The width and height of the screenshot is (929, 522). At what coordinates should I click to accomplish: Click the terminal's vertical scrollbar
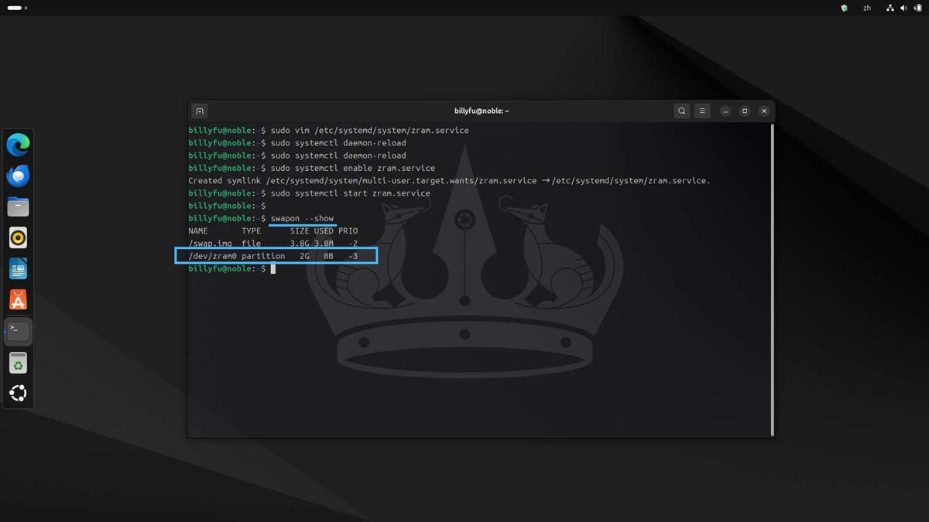[771, 278]
